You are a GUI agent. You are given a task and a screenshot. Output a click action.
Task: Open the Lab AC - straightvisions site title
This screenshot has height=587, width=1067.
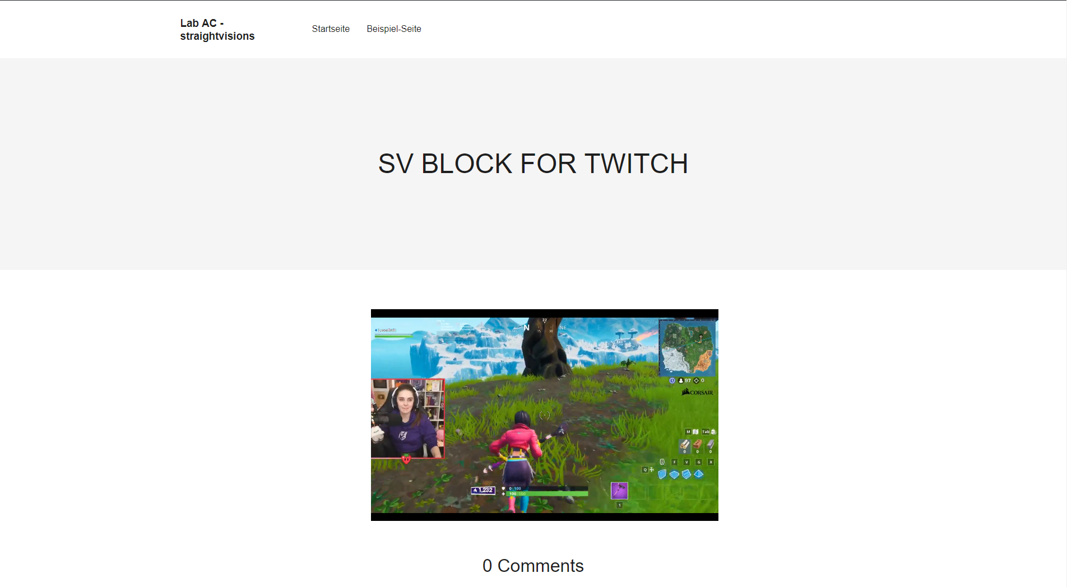click(x=217, y=30)
